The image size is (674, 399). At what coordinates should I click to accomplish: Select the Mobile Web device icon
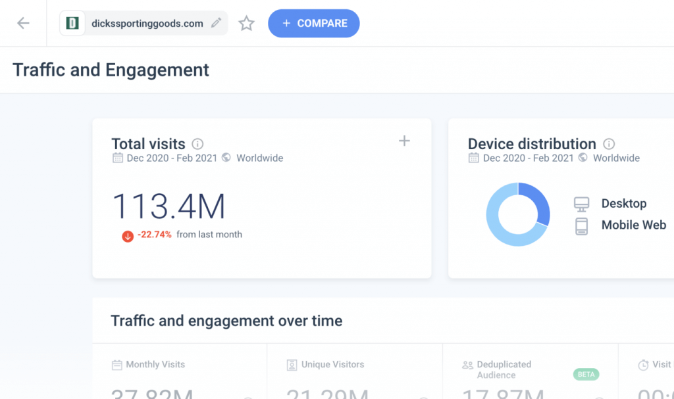582,225
